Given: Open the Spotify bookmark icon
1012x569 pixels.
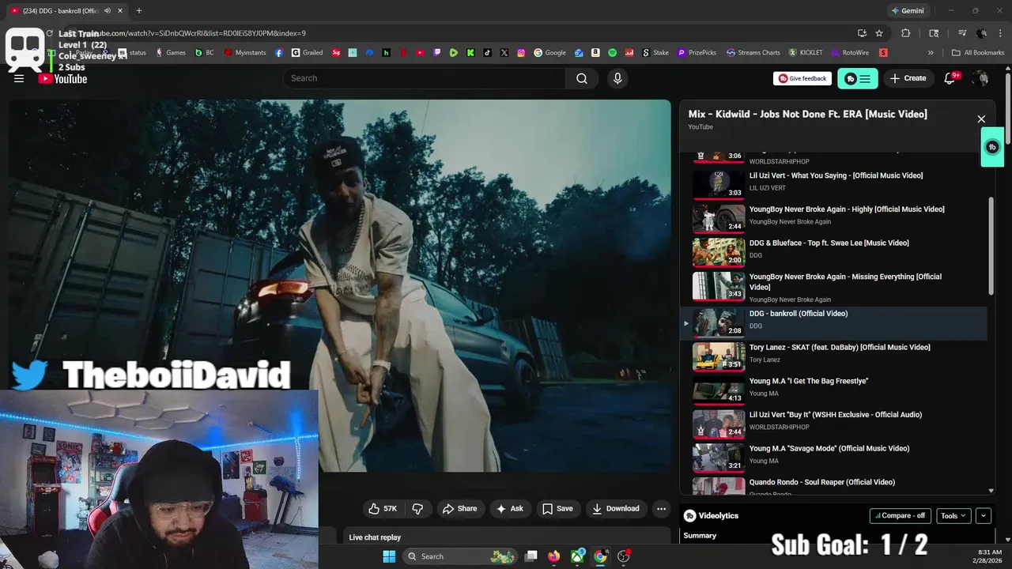Looking at the screenshot, I should point(613,53).
